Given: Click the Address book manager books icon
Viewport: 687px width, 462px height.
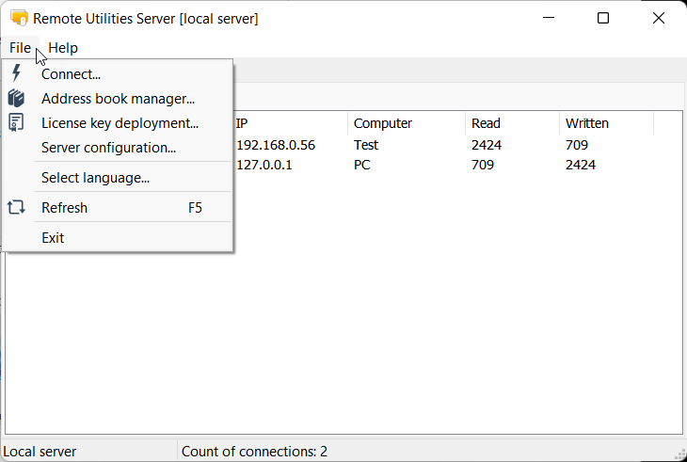Looking at the screenshot, I should [x=16, y=98].
